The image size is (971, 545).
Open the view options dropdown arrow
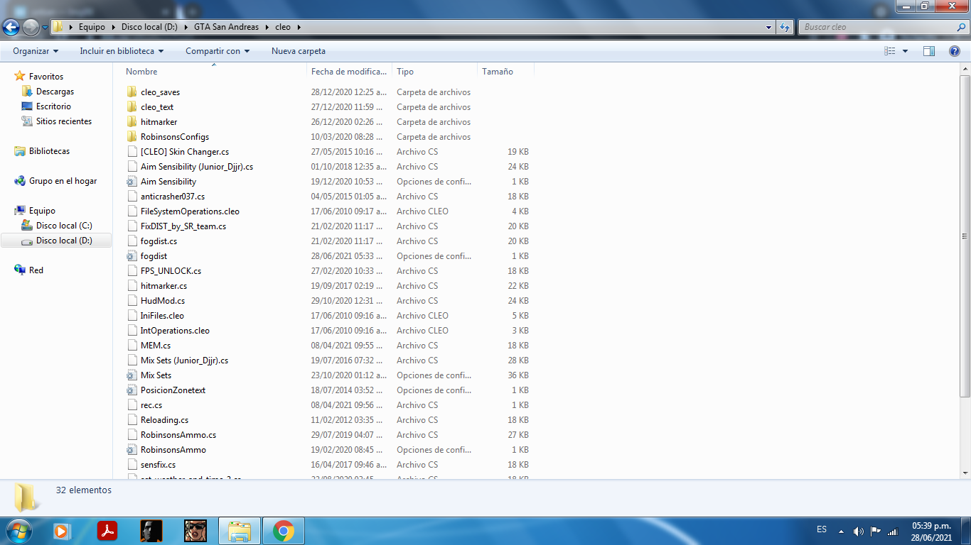905,51
